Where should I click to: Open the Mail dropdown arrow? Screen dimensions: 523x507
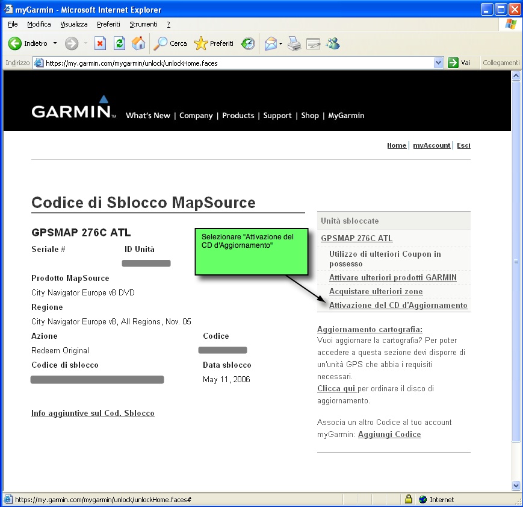pos(280,43)
